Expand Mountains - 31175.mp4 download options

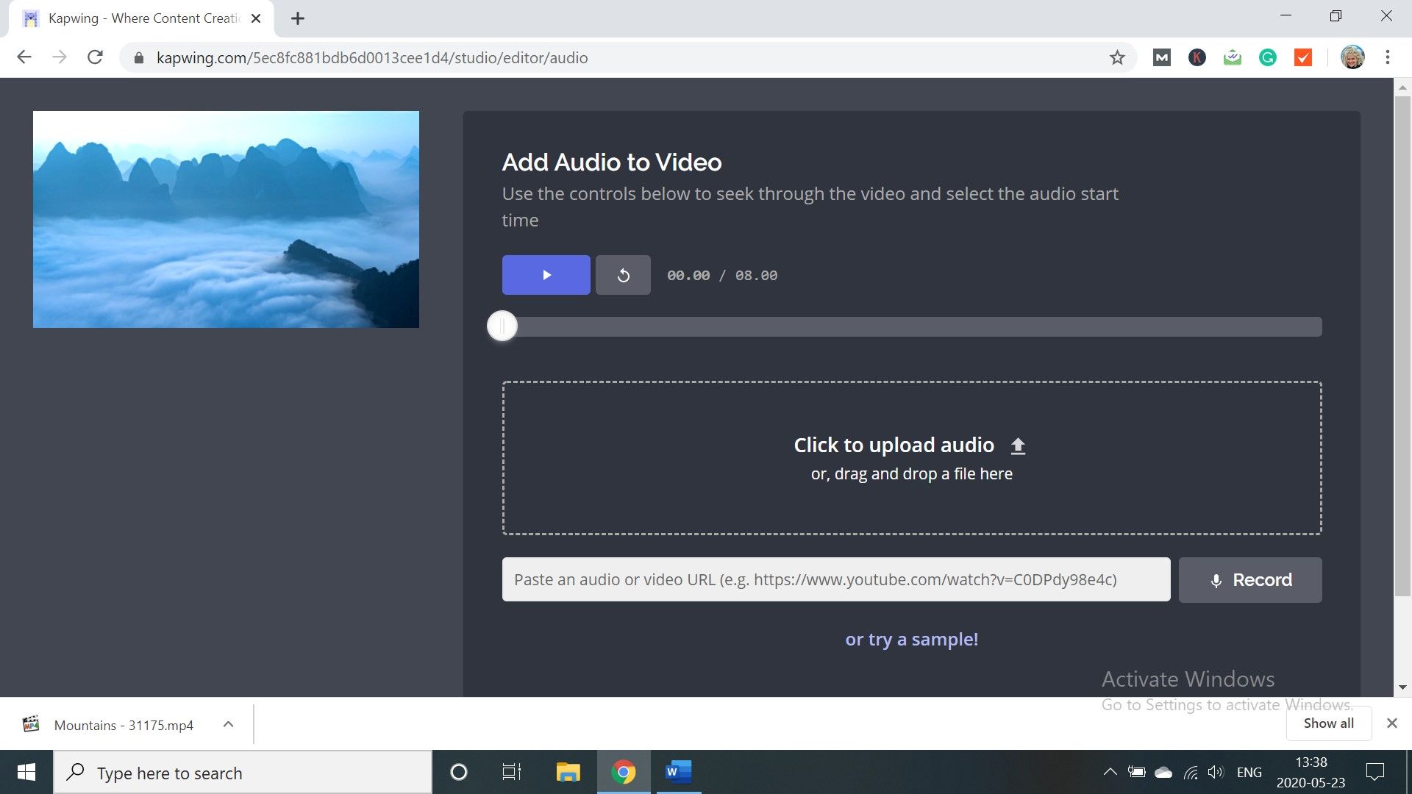tap(228, 725)
